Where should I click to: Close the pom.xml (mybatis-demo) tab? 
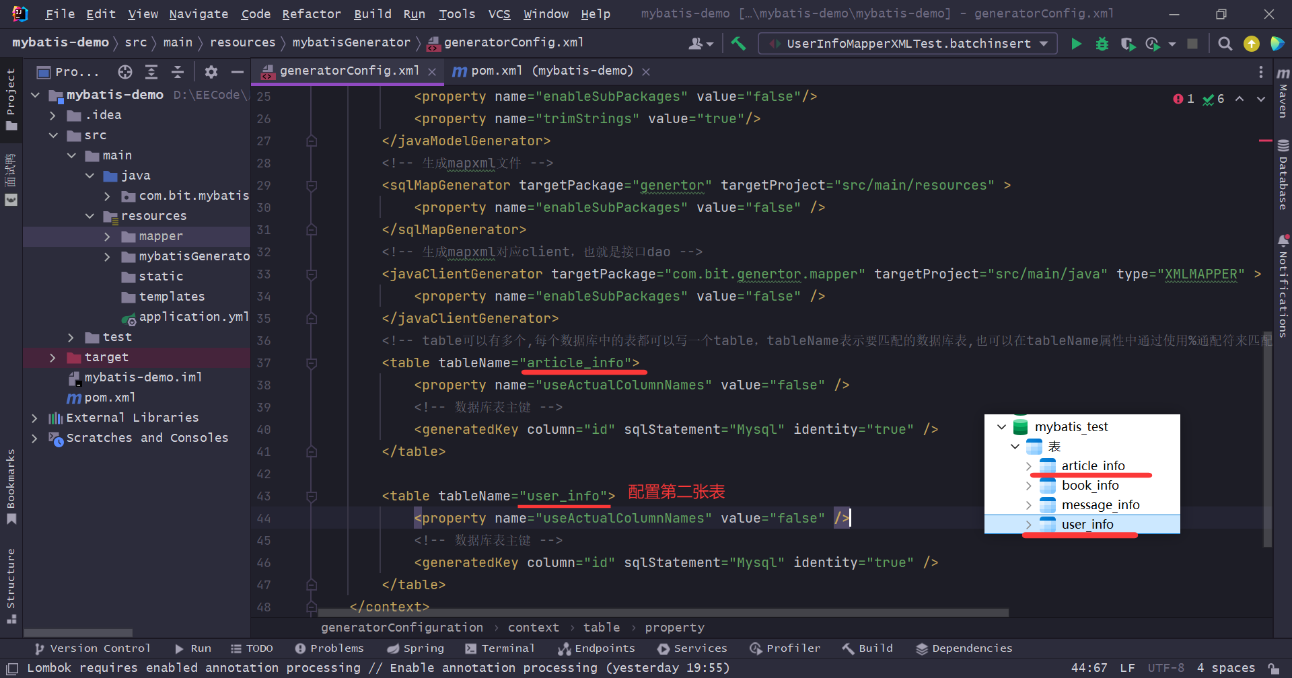point(646,72)
